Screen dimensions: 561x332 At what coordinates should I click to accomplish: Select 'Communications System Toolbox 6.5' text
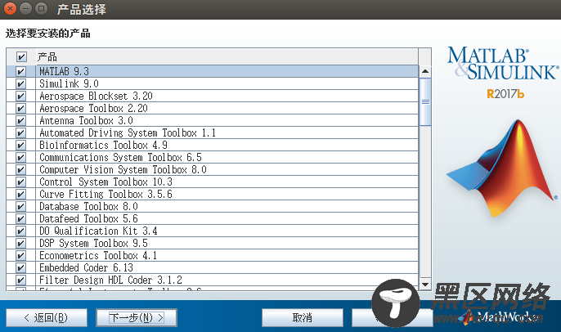point(120,157)
